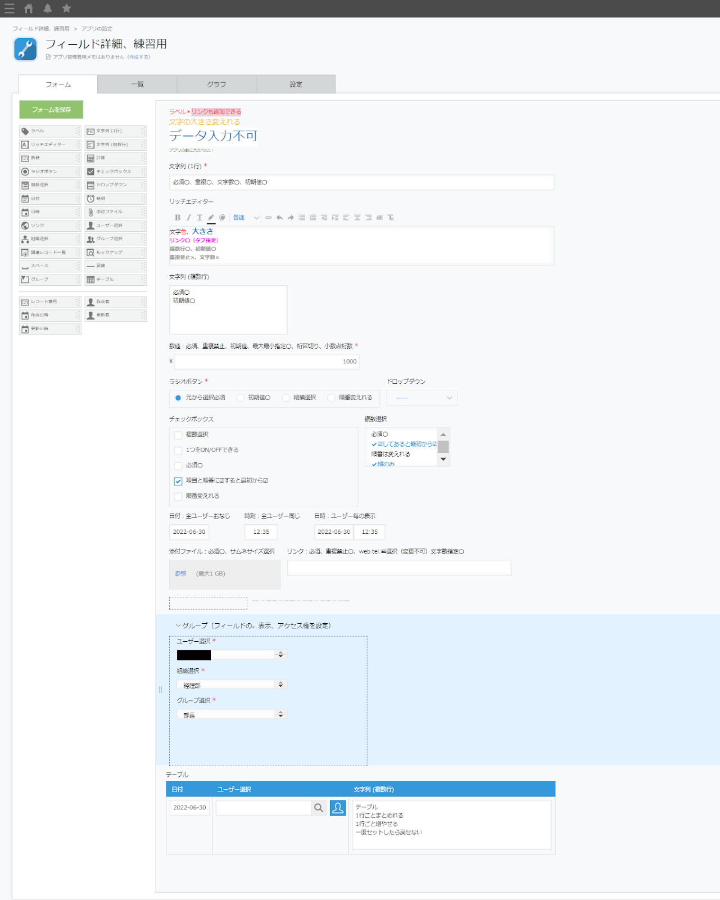The image size is (720, 900).
Task: Click the undo arrow in rich editor toolbar
Action: [x=279, y=218]
